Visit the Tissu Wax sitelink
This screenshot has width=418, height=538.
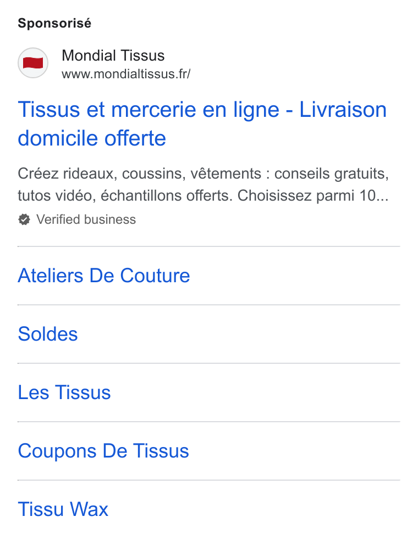tap(63, 509)
